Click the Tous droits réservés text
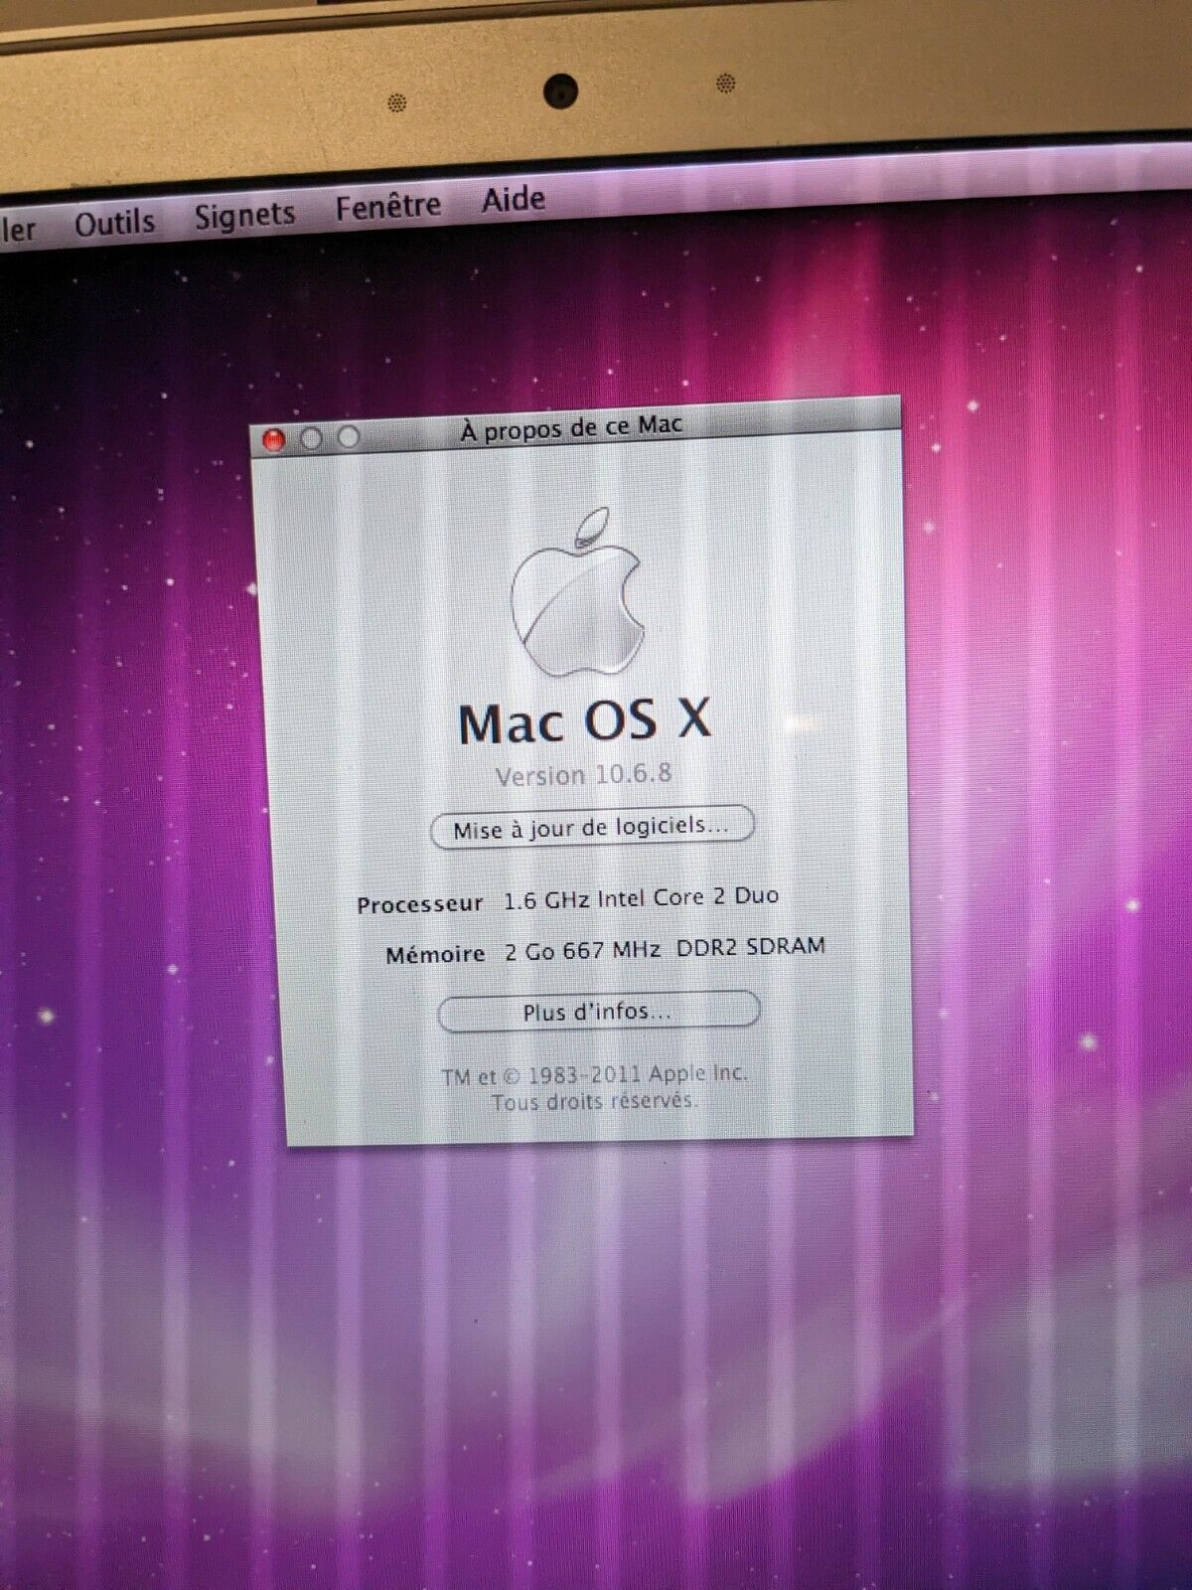Viewport: 1192px width, 1590px height. coord(594,1101)
